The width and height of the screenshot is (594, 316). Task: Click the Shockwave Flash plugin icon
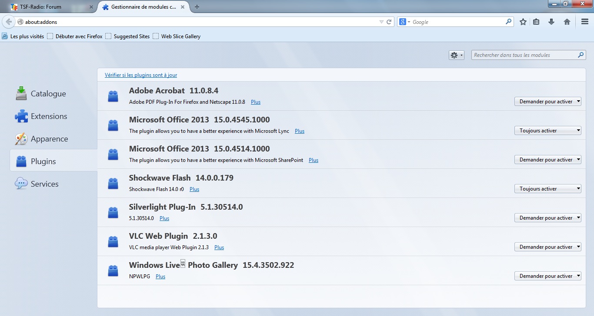coord(113,183)
